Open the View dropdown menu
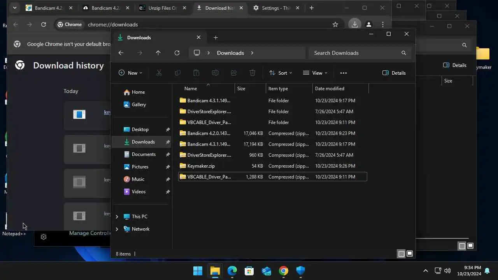 315,73
